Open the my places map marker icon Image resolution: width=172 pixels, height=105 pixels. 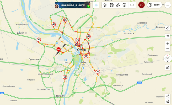pyautogui.click(x=168, y=67)
